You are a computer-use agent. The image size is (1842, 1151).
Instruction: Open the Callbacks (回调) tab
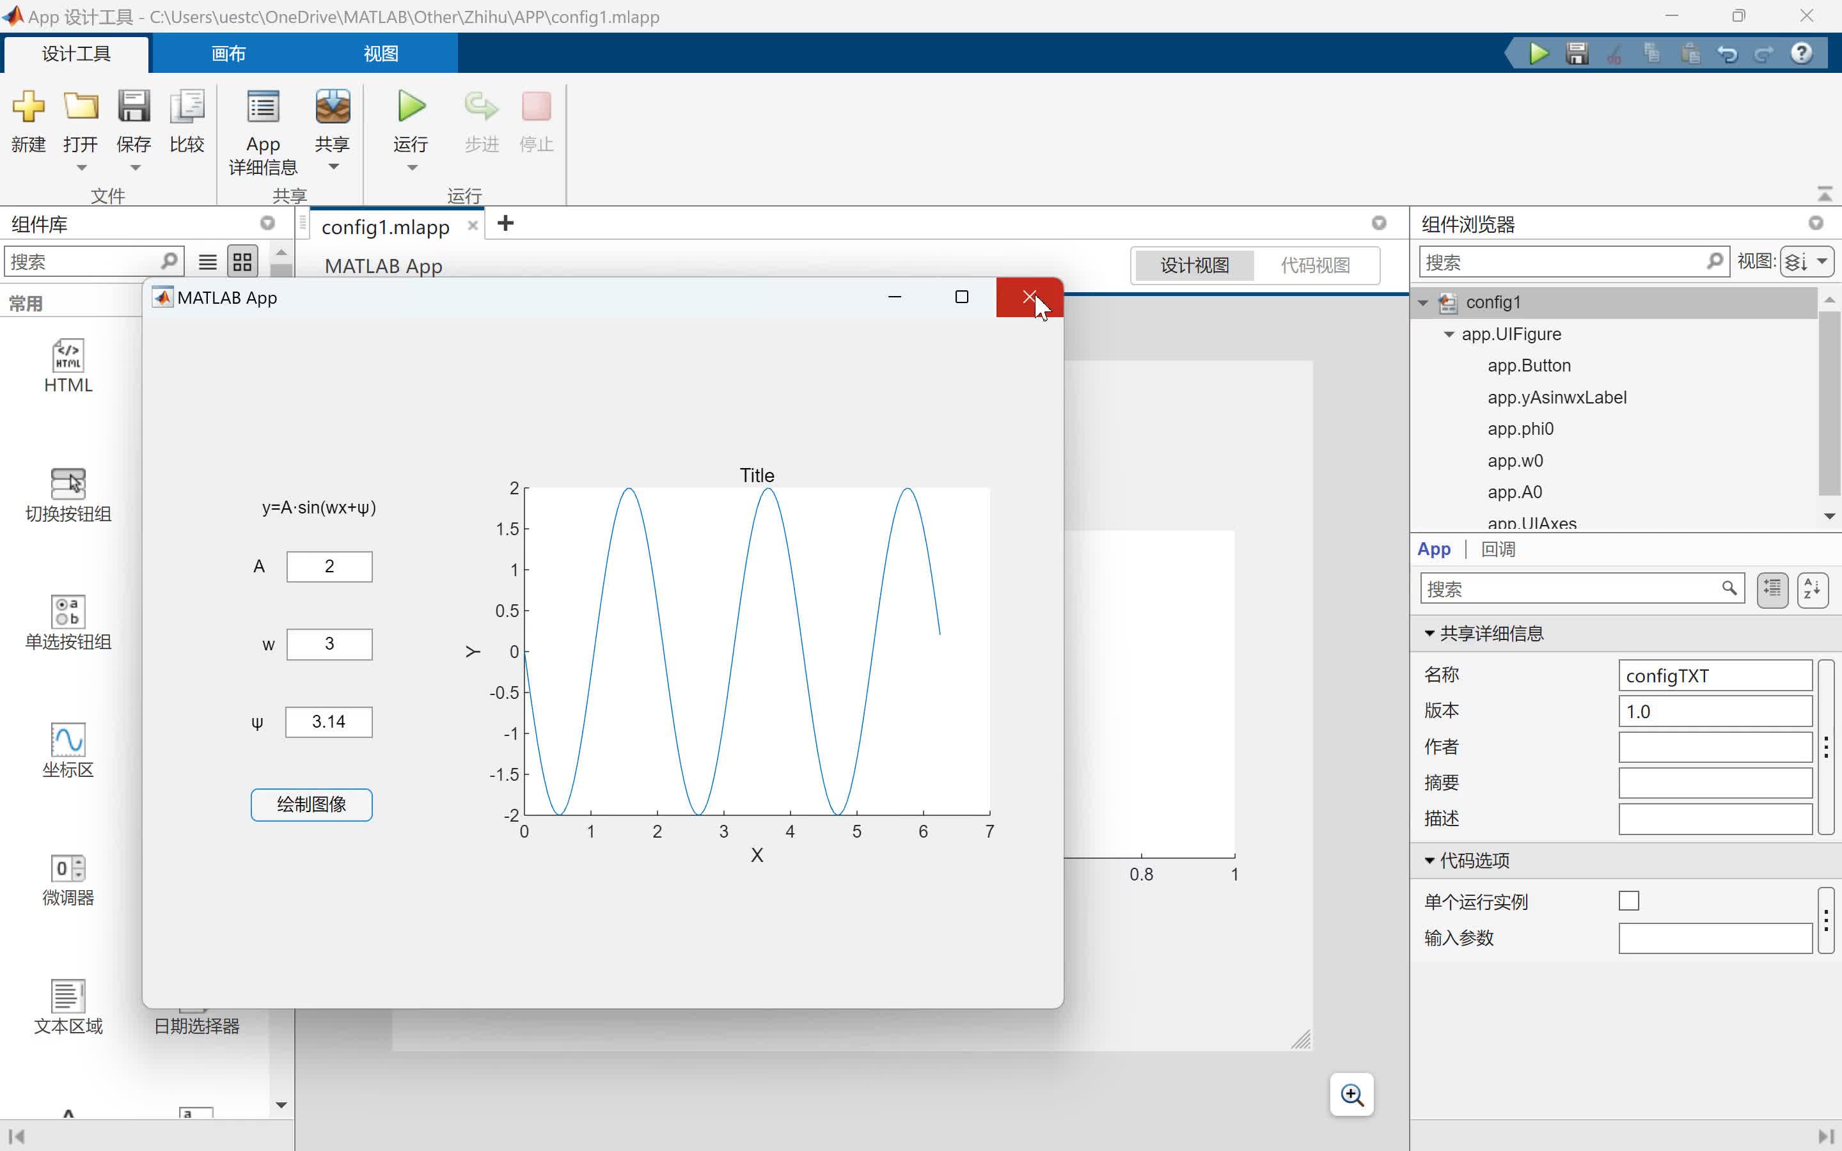(x=1497, y=549)
